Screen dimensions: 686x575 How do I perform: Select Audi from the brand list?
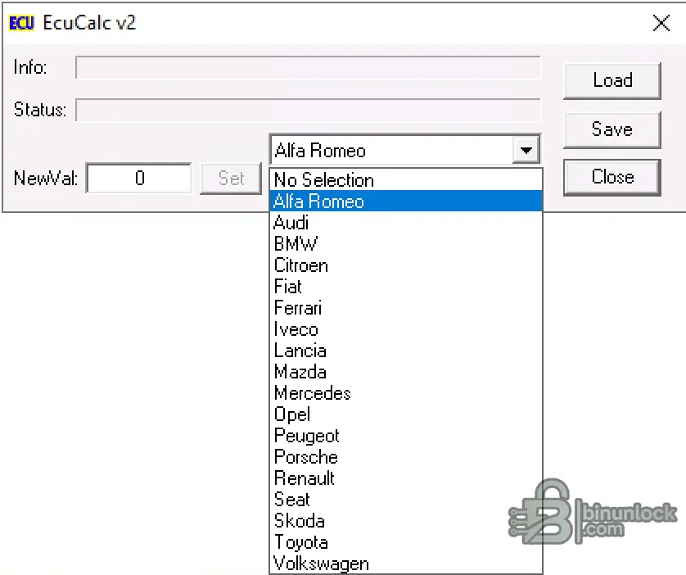click(x=291, y=223)
